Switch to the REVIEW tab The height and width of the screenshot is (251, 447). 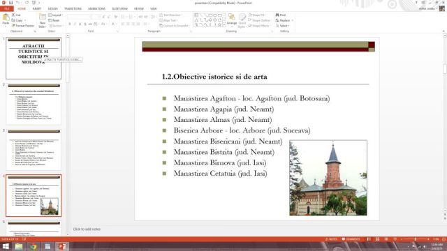(x=139, y=9)
